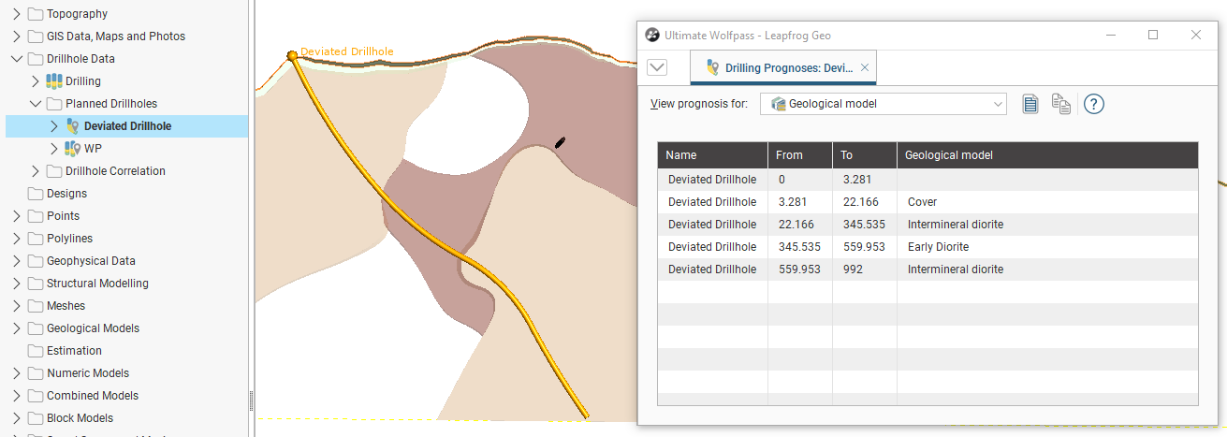Viewport: 1227px width, 437px height.
Task: Expand the Topography folder
Action: [16, 14]
